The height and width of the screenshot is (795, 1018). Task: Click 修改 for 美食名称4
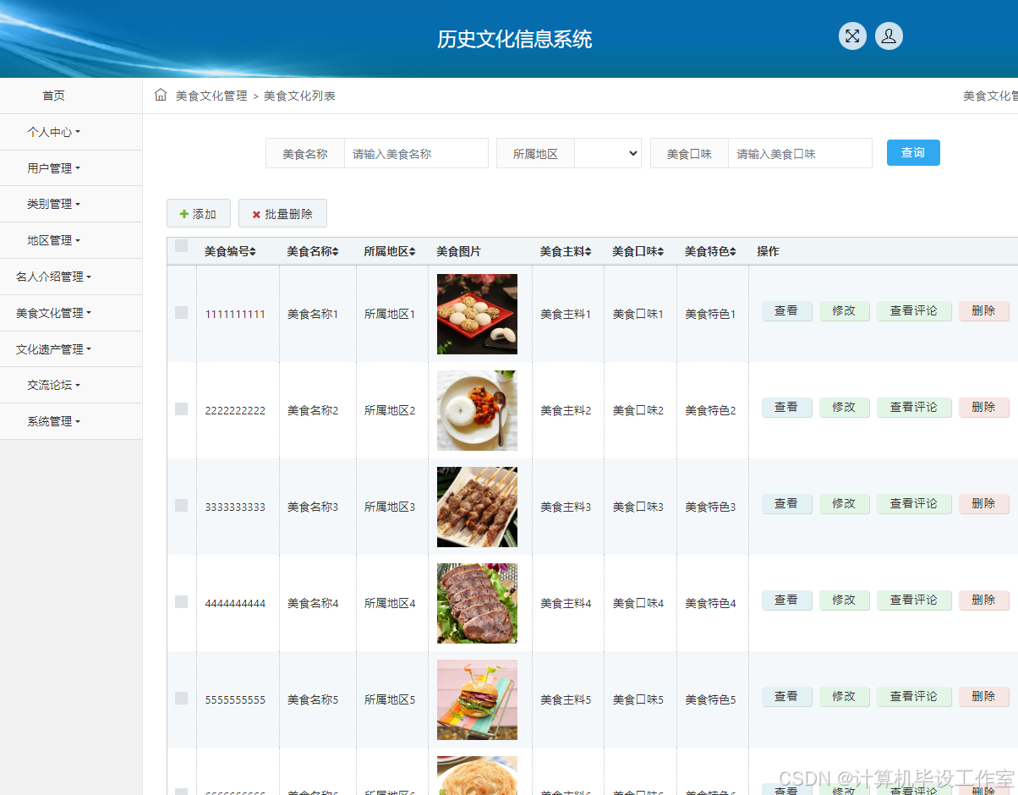(x=845, y=600)
